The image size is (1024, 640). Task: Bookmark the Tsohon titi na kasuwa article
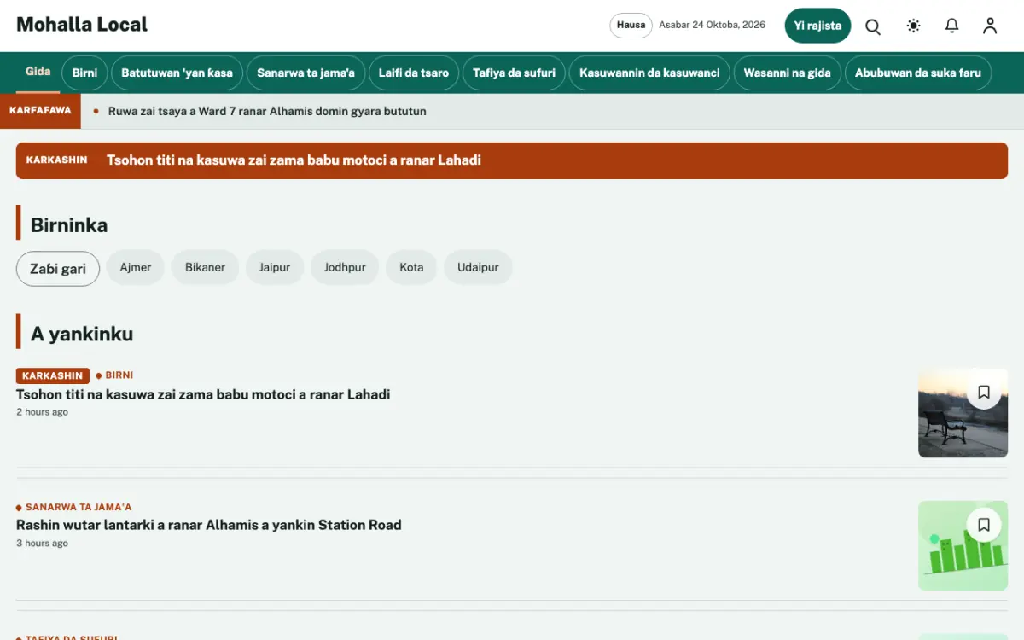(x=984, y=392)
